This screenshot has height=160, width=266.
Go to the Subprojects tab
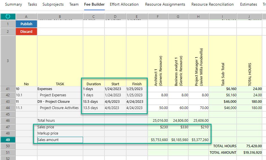53,4
